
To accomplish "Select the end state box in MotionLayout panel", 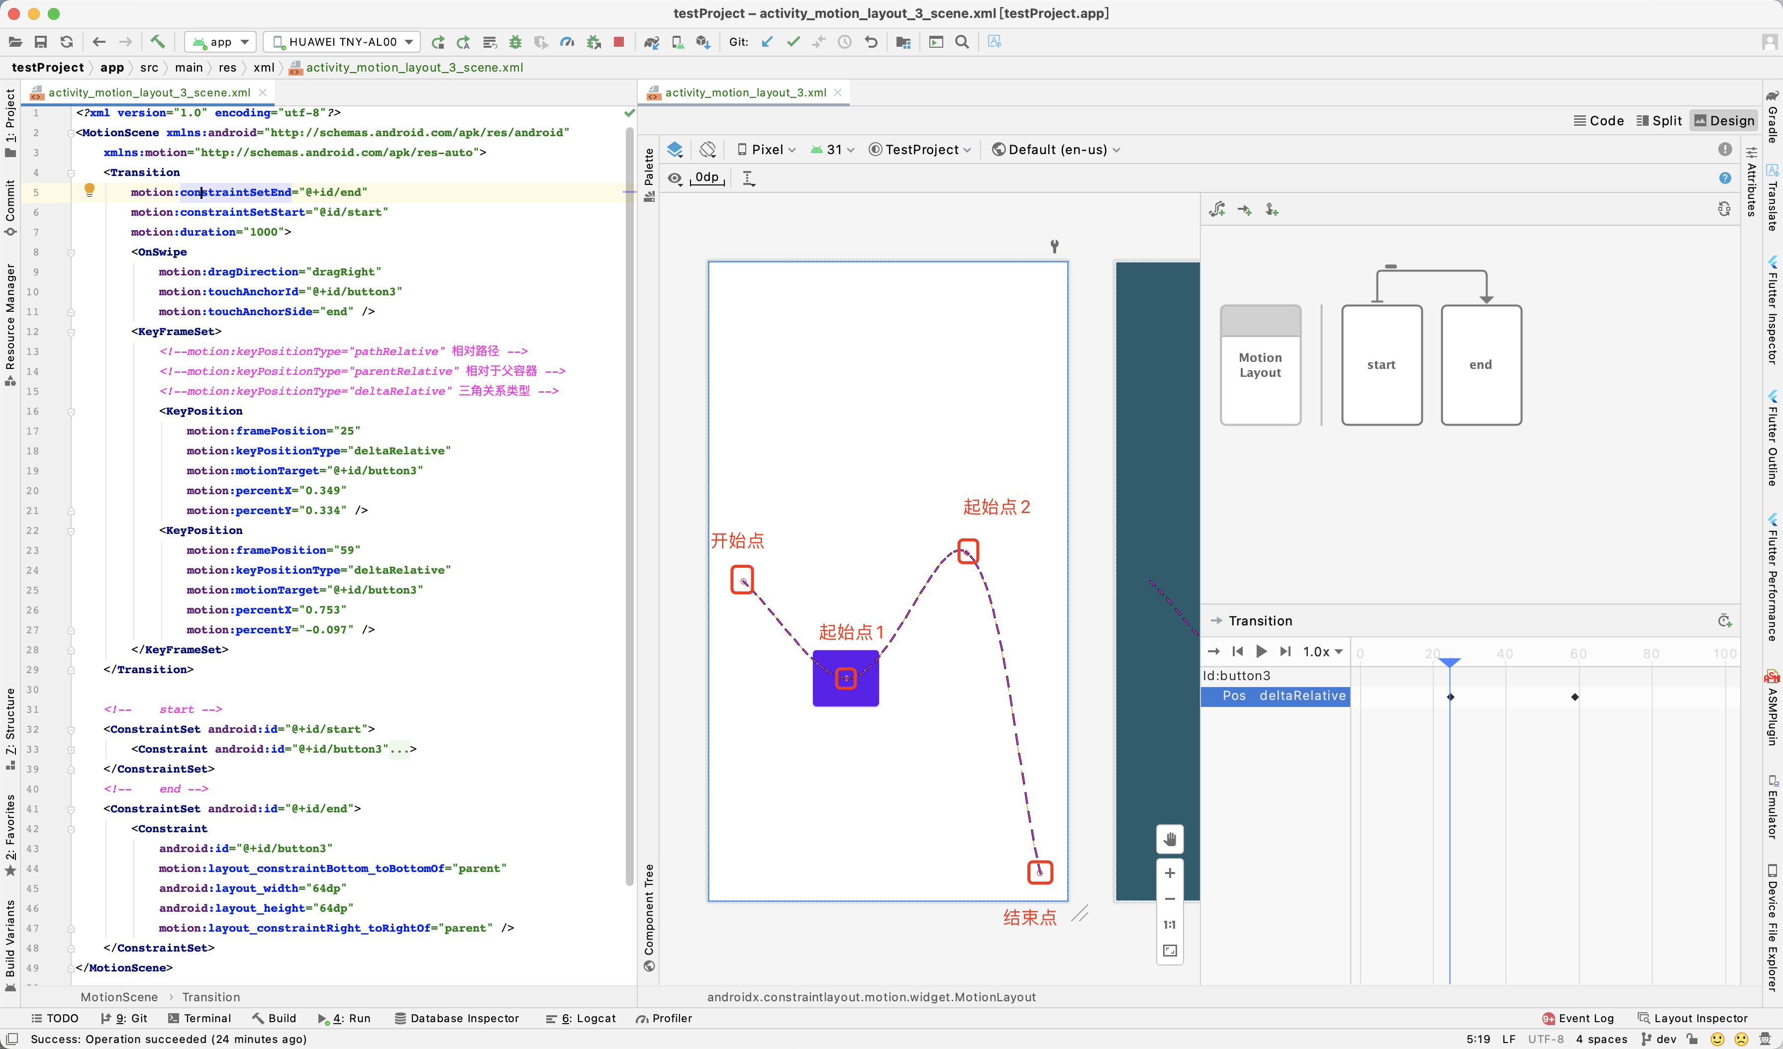I will click(x=1481, y=365).
